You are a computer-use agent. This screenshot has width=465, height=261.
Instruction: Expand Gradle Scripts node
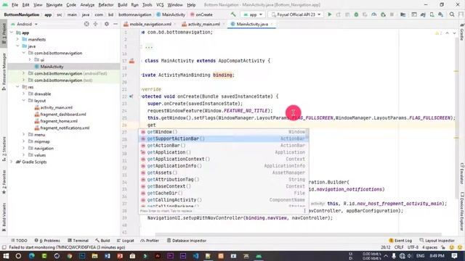(12, 162)
